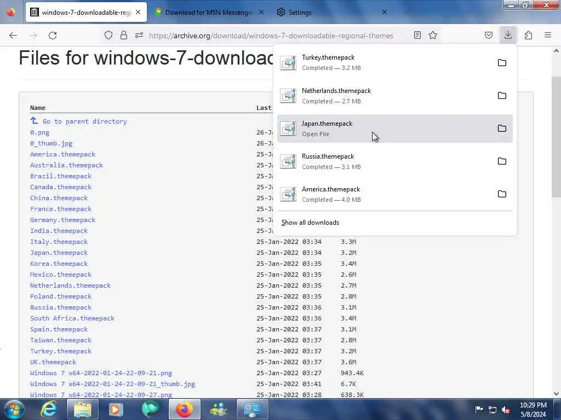The height and width of the screenshot is (420, 561).
Task: Click Show all downloads
Action: [x=310, y=223]
